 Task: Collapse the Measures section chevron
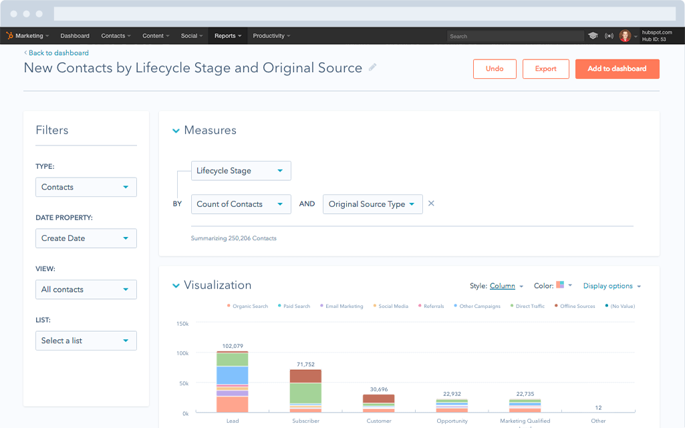click(x=176, y=130)
